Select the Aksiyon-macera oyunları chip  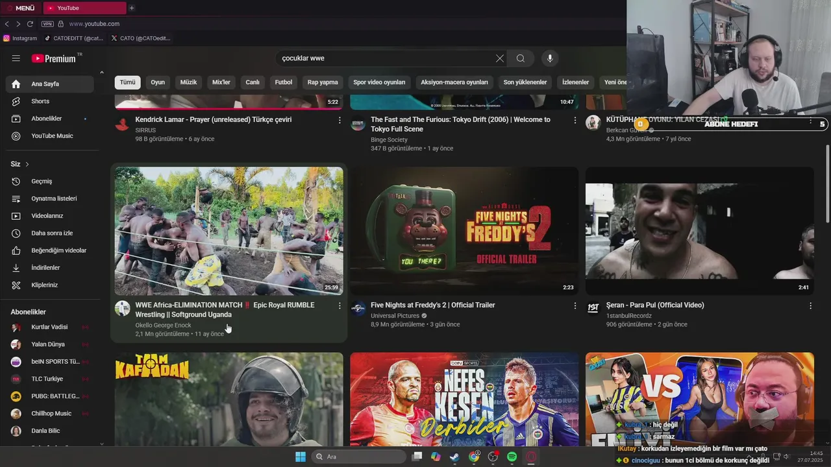click(454, 82)
